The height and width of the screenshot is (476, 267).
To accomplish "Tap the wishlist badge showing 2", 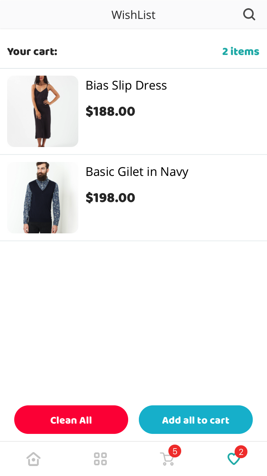I will (x=241, y=452).
